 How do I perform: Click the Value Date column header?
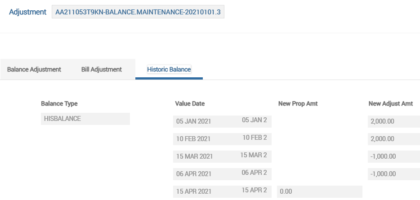click(x=190, y=104)
